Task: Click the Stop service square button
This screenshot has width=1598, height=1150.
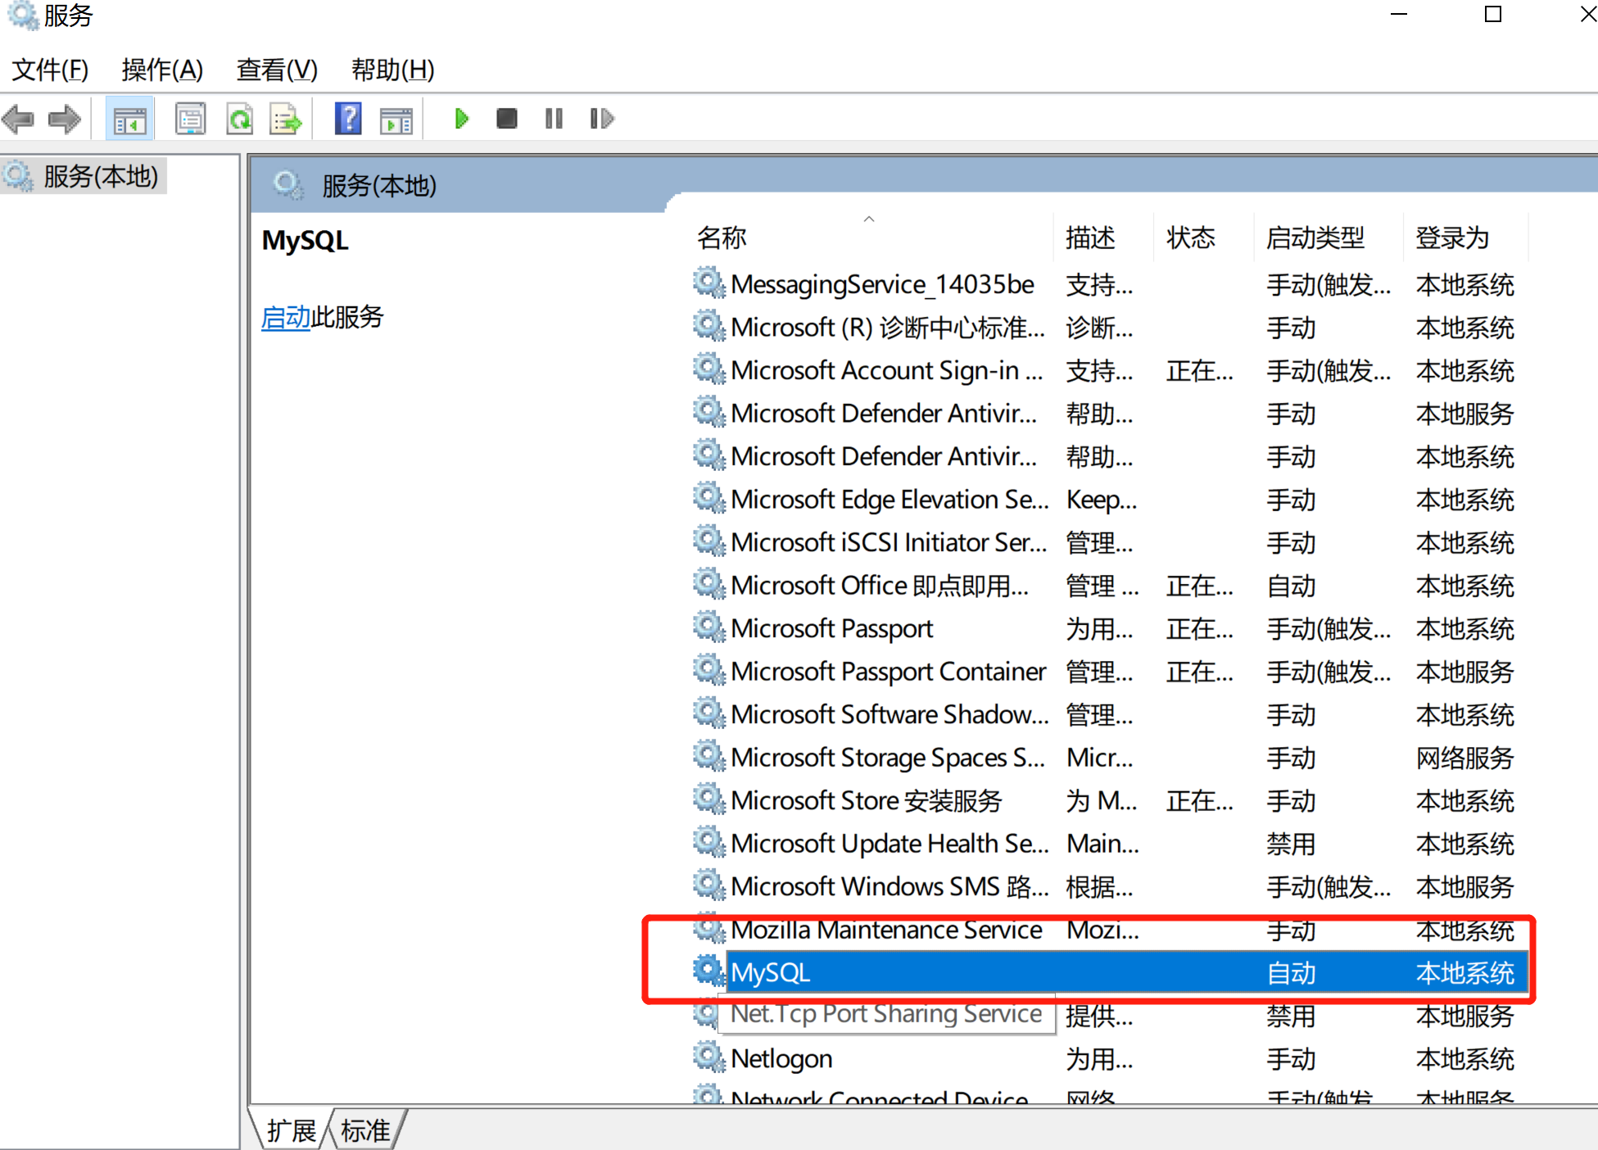Action: (507, 120)
